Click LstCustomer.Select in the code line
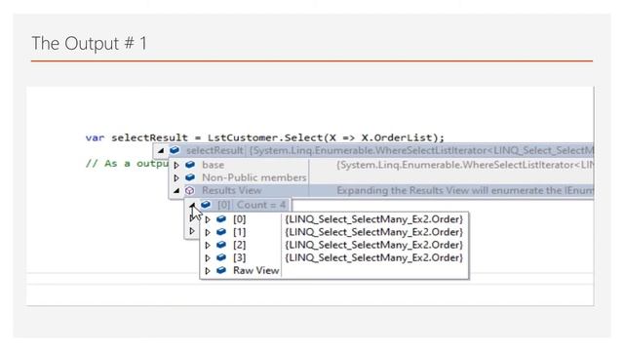Viewport: 624px width, 351px height. (264, 137)
